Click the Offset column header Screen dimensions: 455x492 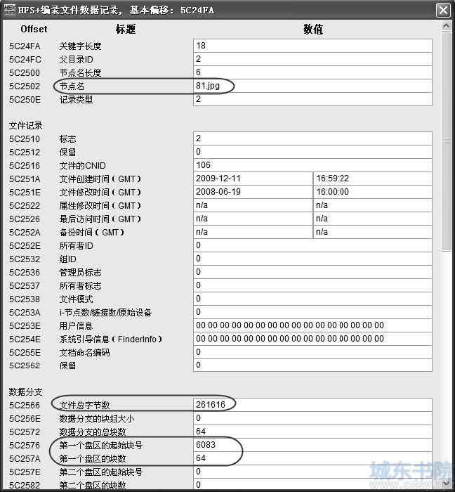click(34, 30)
